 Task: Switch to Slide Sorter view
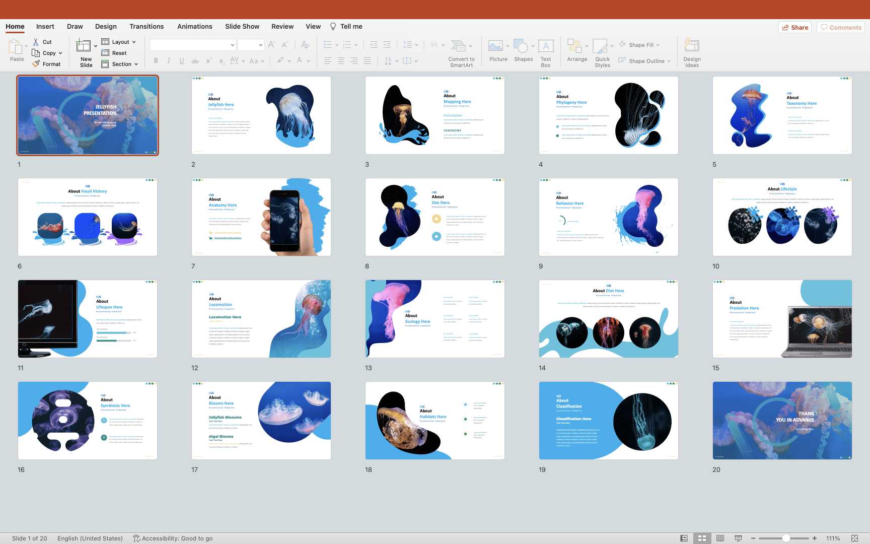point(702,538)
